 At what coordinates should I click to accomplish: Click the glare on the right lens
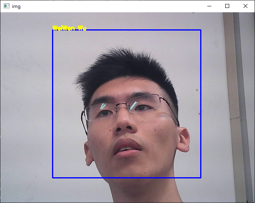click(134, 105)
